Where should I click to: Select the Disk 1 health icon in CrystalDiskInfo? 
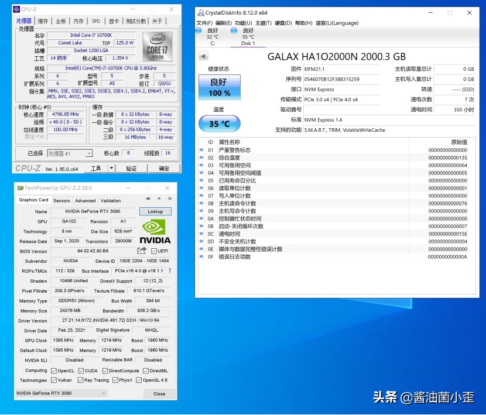click(x=232, y=30)
